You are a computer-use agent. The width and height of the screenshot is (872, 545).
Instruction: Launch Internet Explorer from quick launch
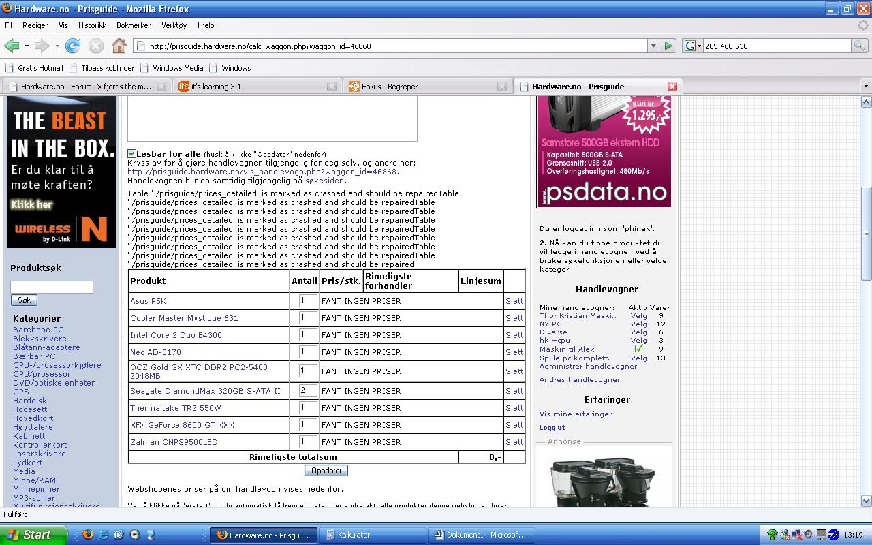coord(103,535)
